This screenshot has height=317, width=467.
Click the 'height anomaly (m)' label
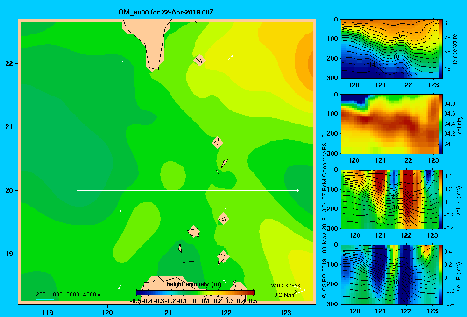pos(194,284)
